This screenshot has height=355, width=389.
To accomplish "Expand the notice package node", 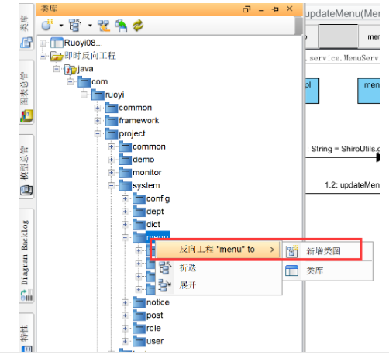I will tap(125, 302).
